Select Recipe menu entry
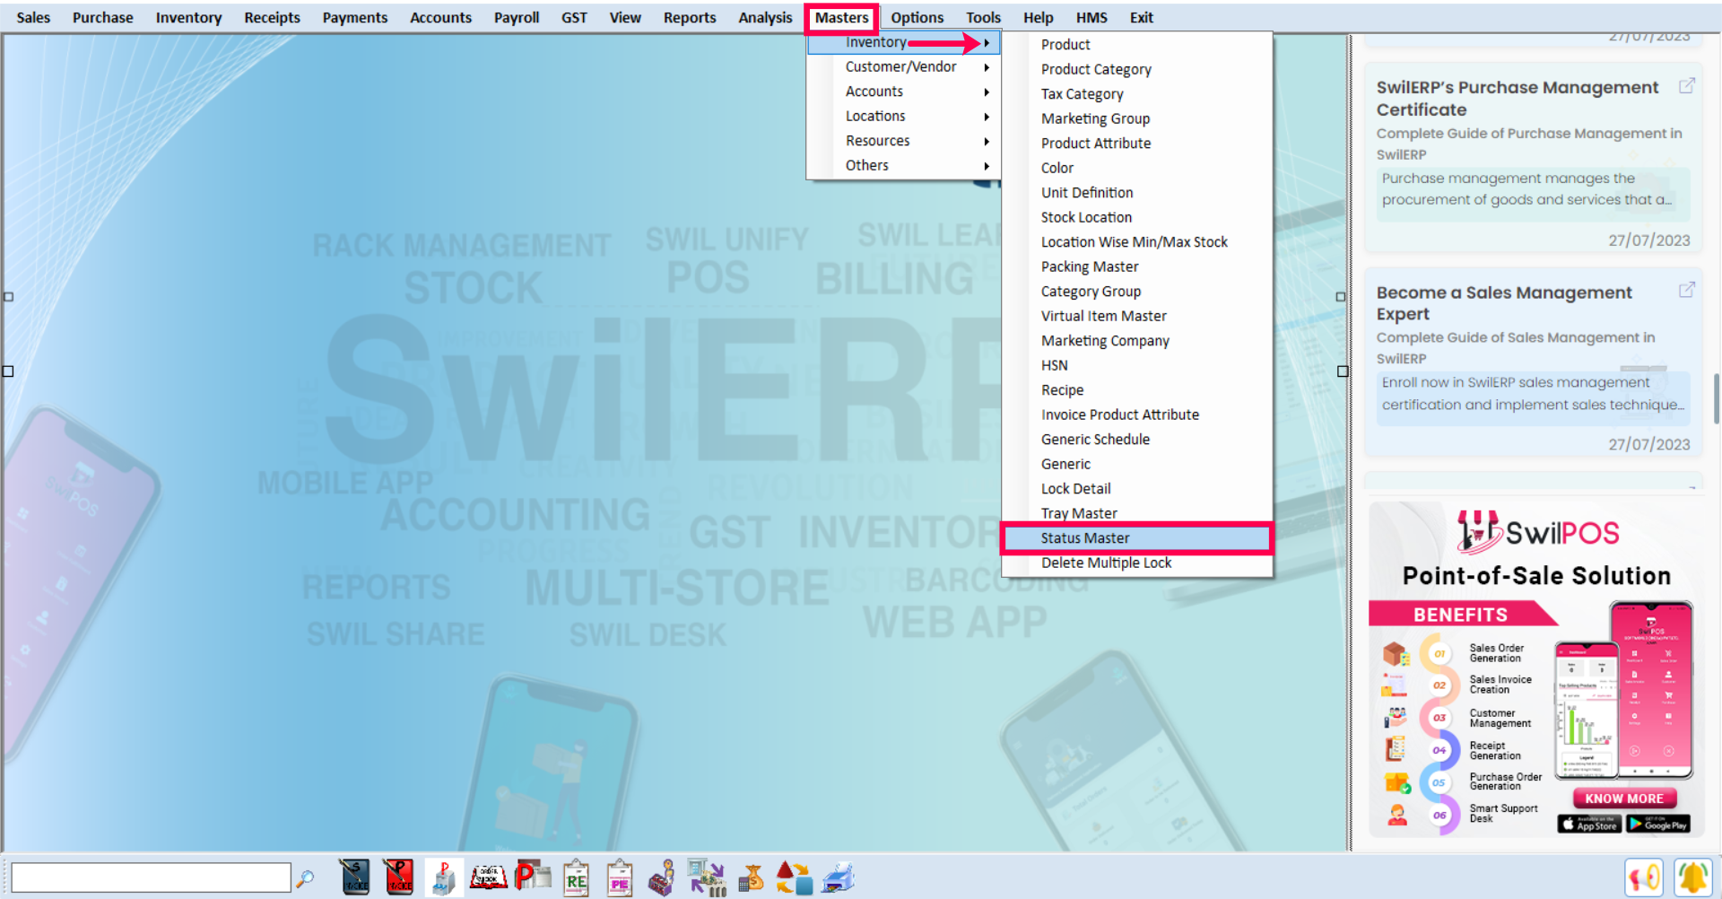The image size is (1722, 899). coord(1137,390)
